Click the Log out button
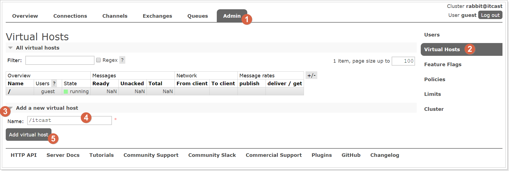This screenshot has height=171, width=509. click(x=490, y=15)
